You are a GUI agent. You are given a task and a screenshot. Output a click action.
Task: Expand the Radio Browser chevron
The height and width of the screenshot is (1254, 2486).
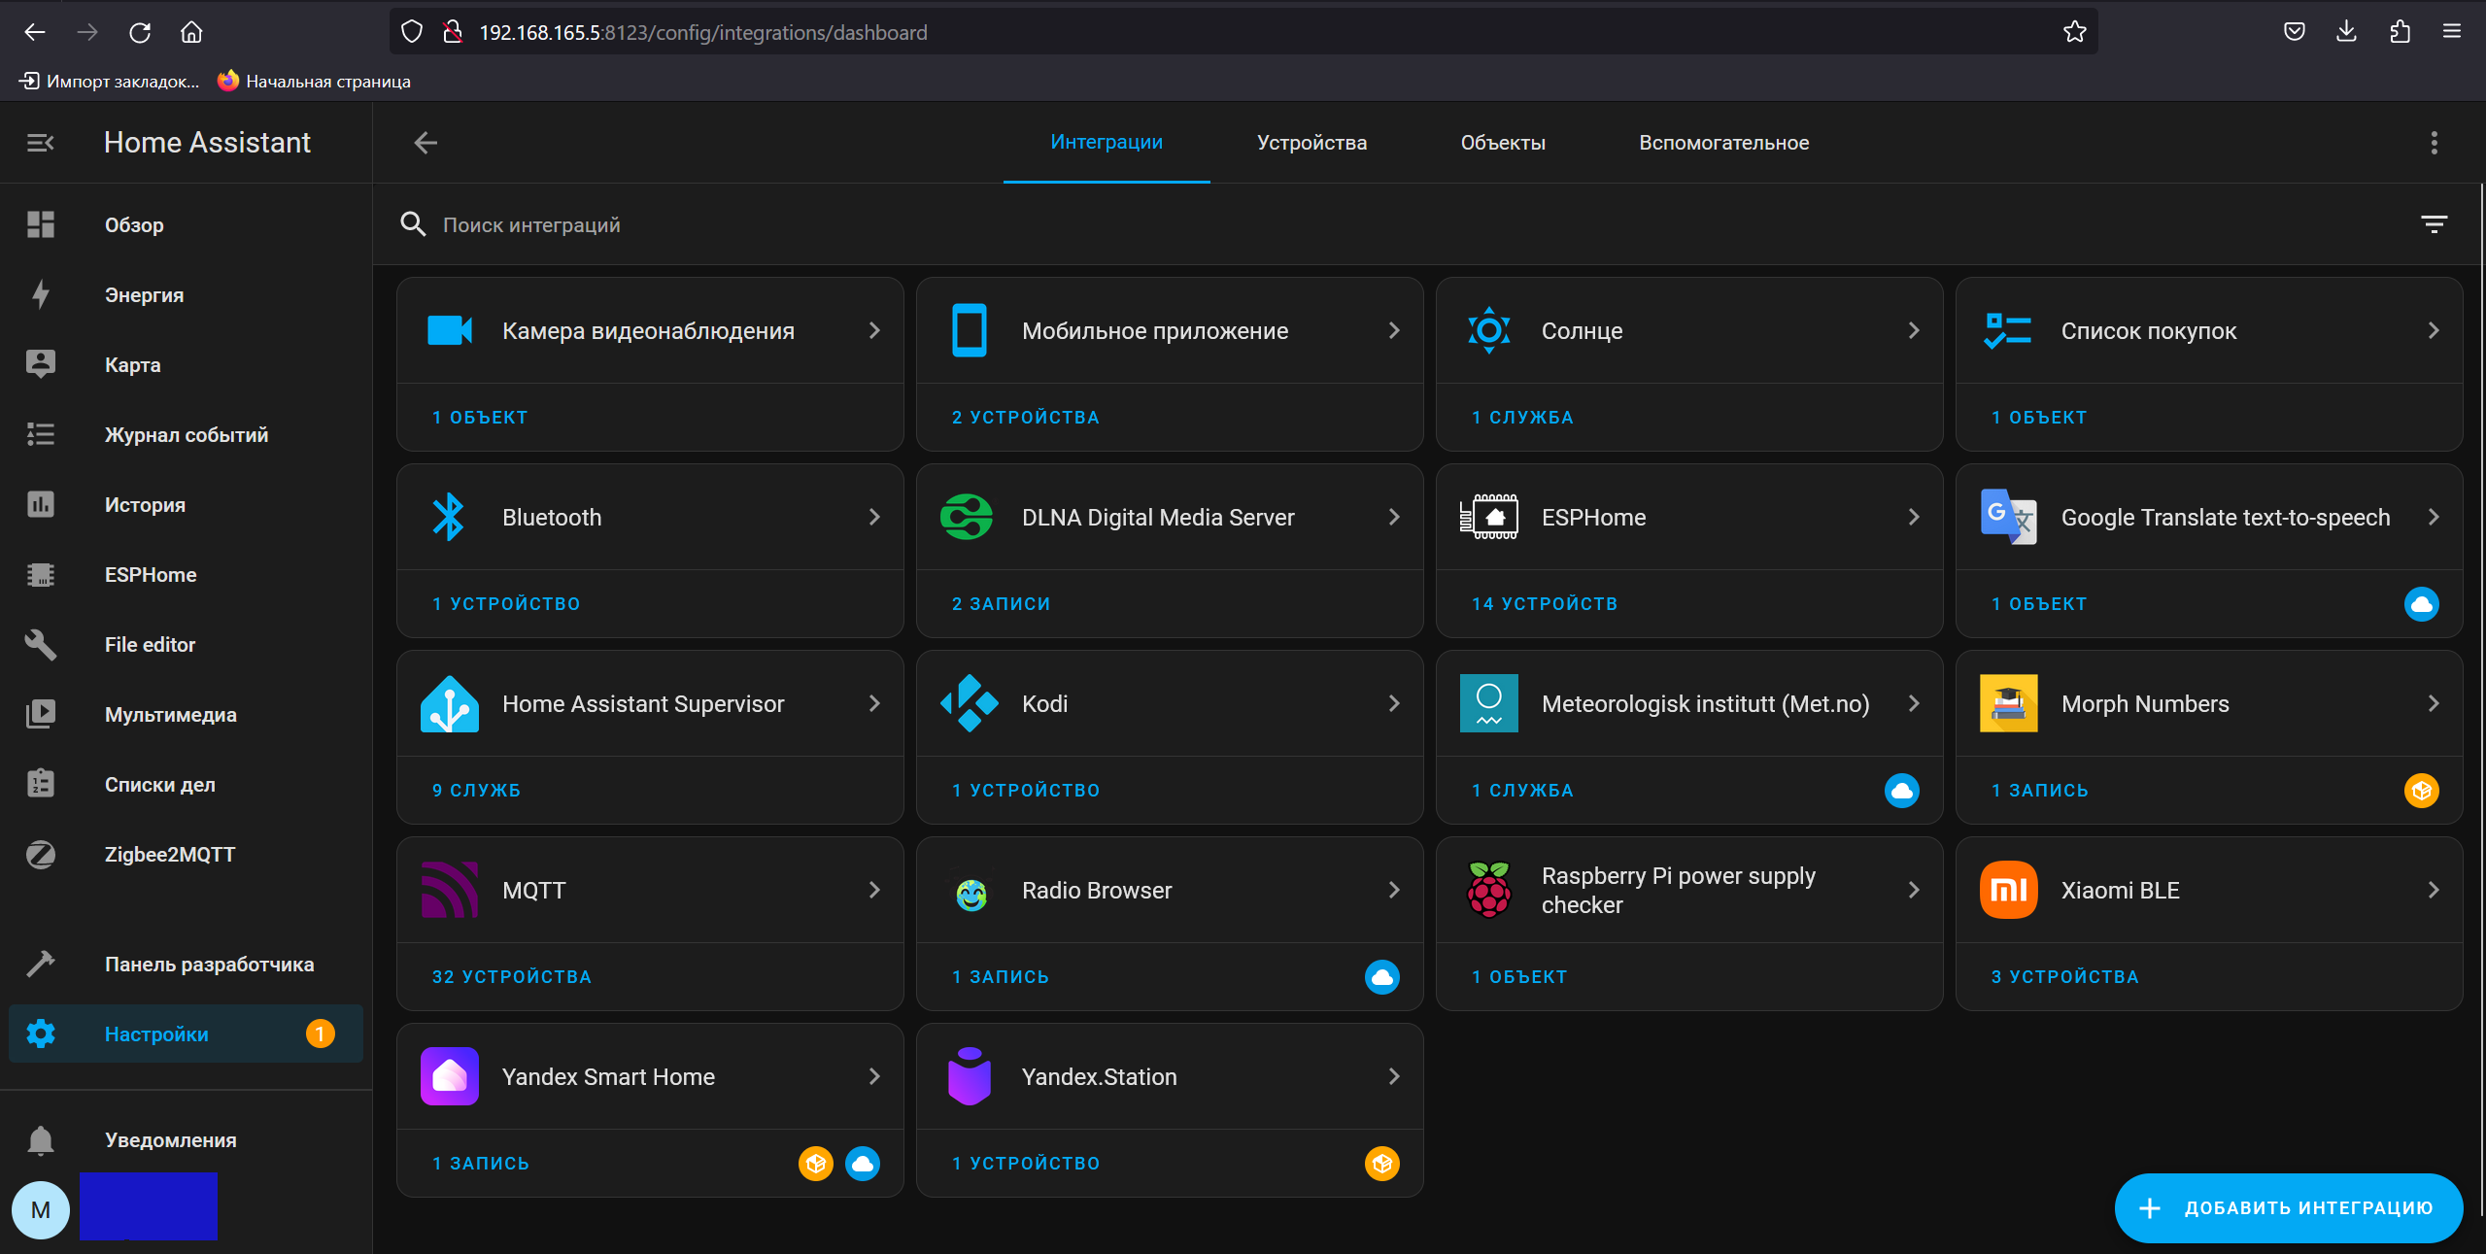(x=1393, y=890)
